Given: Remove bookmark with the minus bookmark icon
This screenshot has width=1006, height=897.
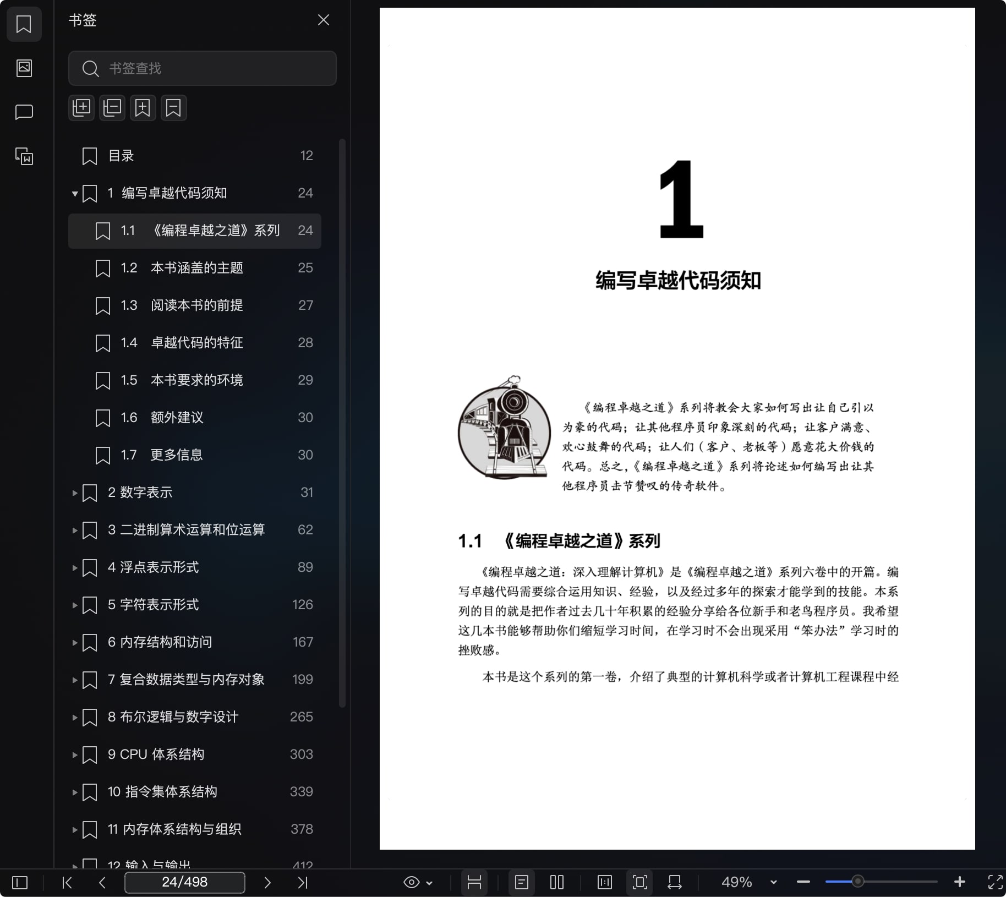Looking at the screenshot, I should 174,108.
